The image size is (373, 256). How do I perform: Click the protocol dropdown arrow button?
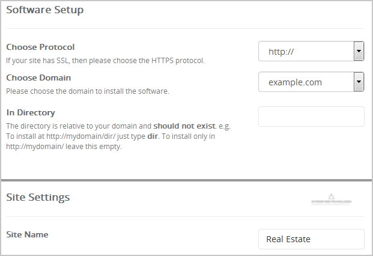(x=359, y=52)
